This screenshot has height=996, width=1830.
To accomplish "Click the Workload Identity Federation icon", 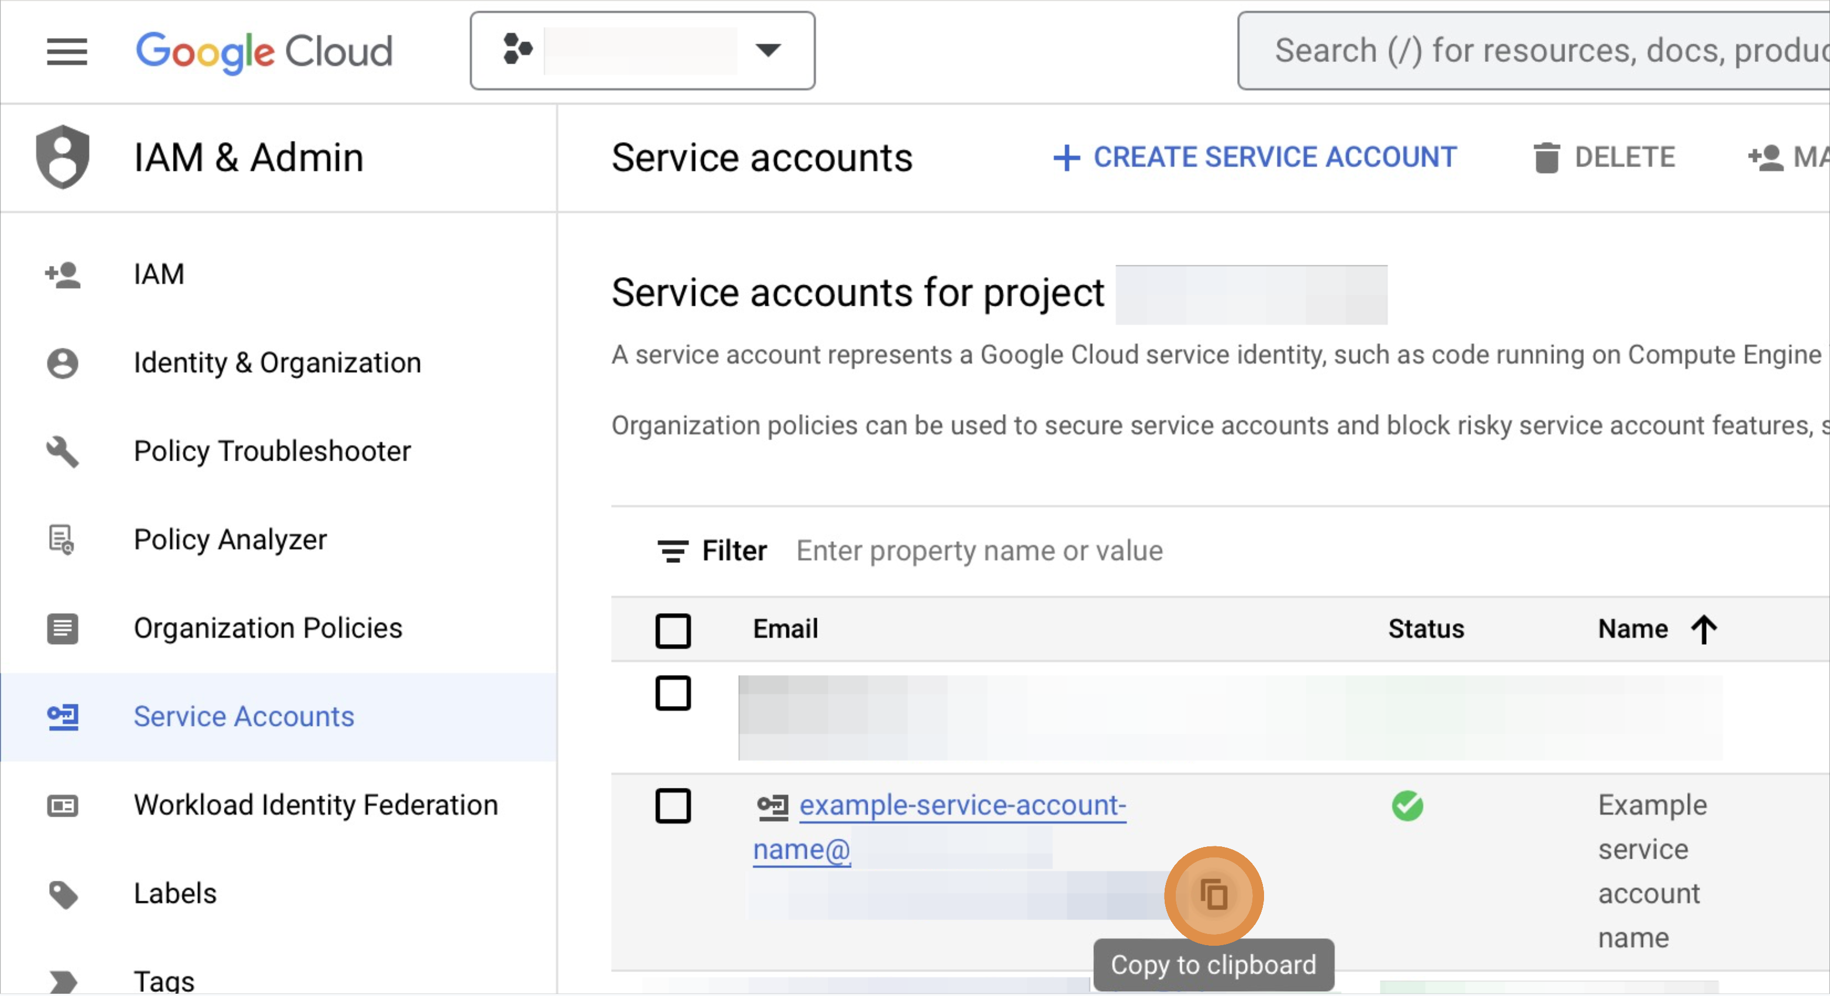I will (x=63, y=805).
